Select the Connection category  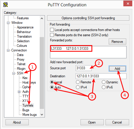[x=19, y=50]
